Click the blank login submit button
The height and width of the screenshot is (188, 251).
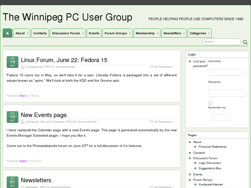click(220, 118)
